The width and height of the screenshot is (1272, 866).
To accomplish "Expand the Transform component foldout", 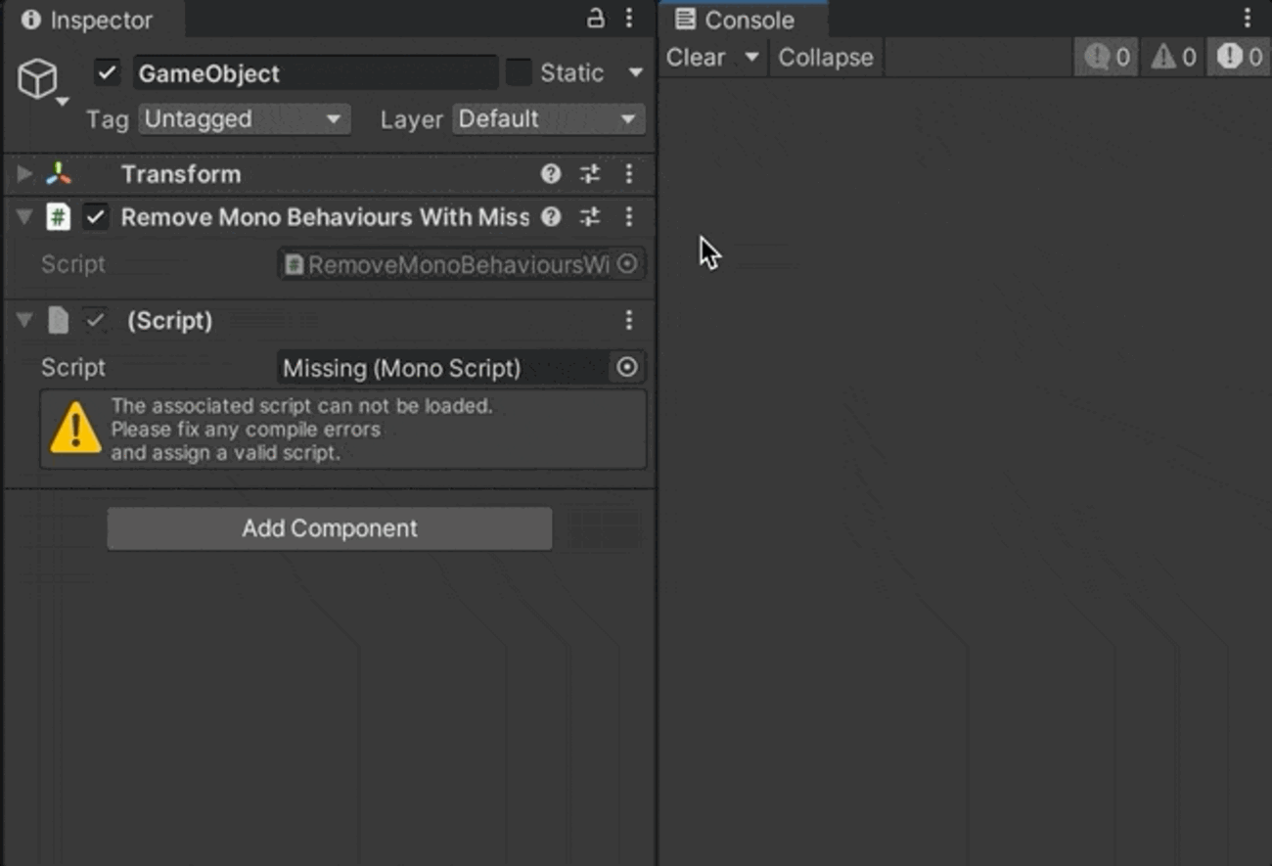I will tap(24, 174).
